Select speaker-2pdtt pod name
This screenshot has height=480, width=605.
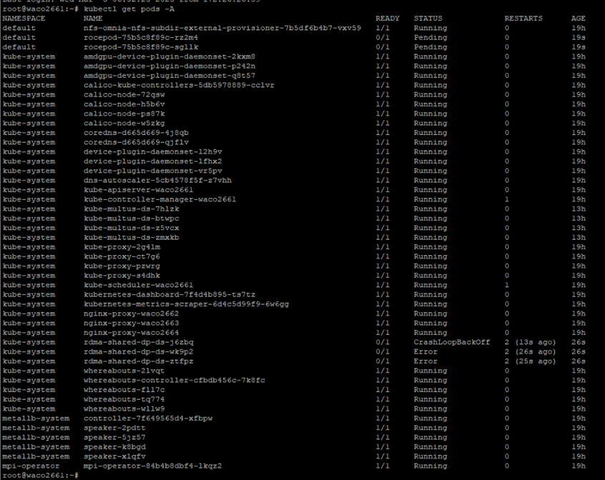tap(114, 428)
